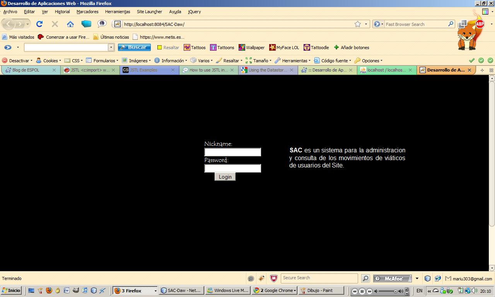Click the Adblock Plus ABP icon

click(x=480, y=24)
